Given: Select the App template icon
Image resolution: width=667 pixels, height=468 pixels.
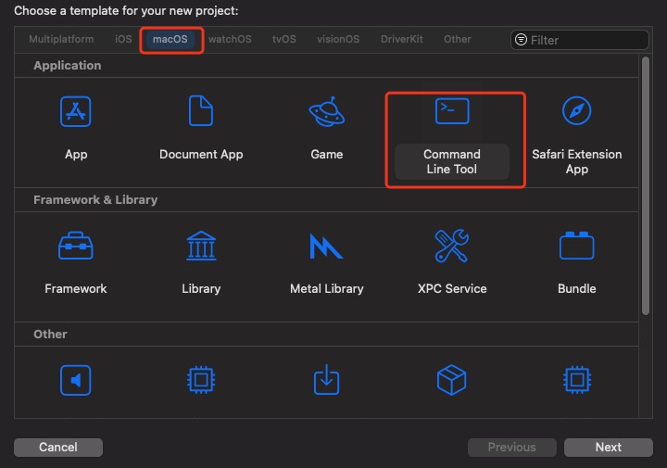Looking at the screenshot, I should (x=76, y=113).
